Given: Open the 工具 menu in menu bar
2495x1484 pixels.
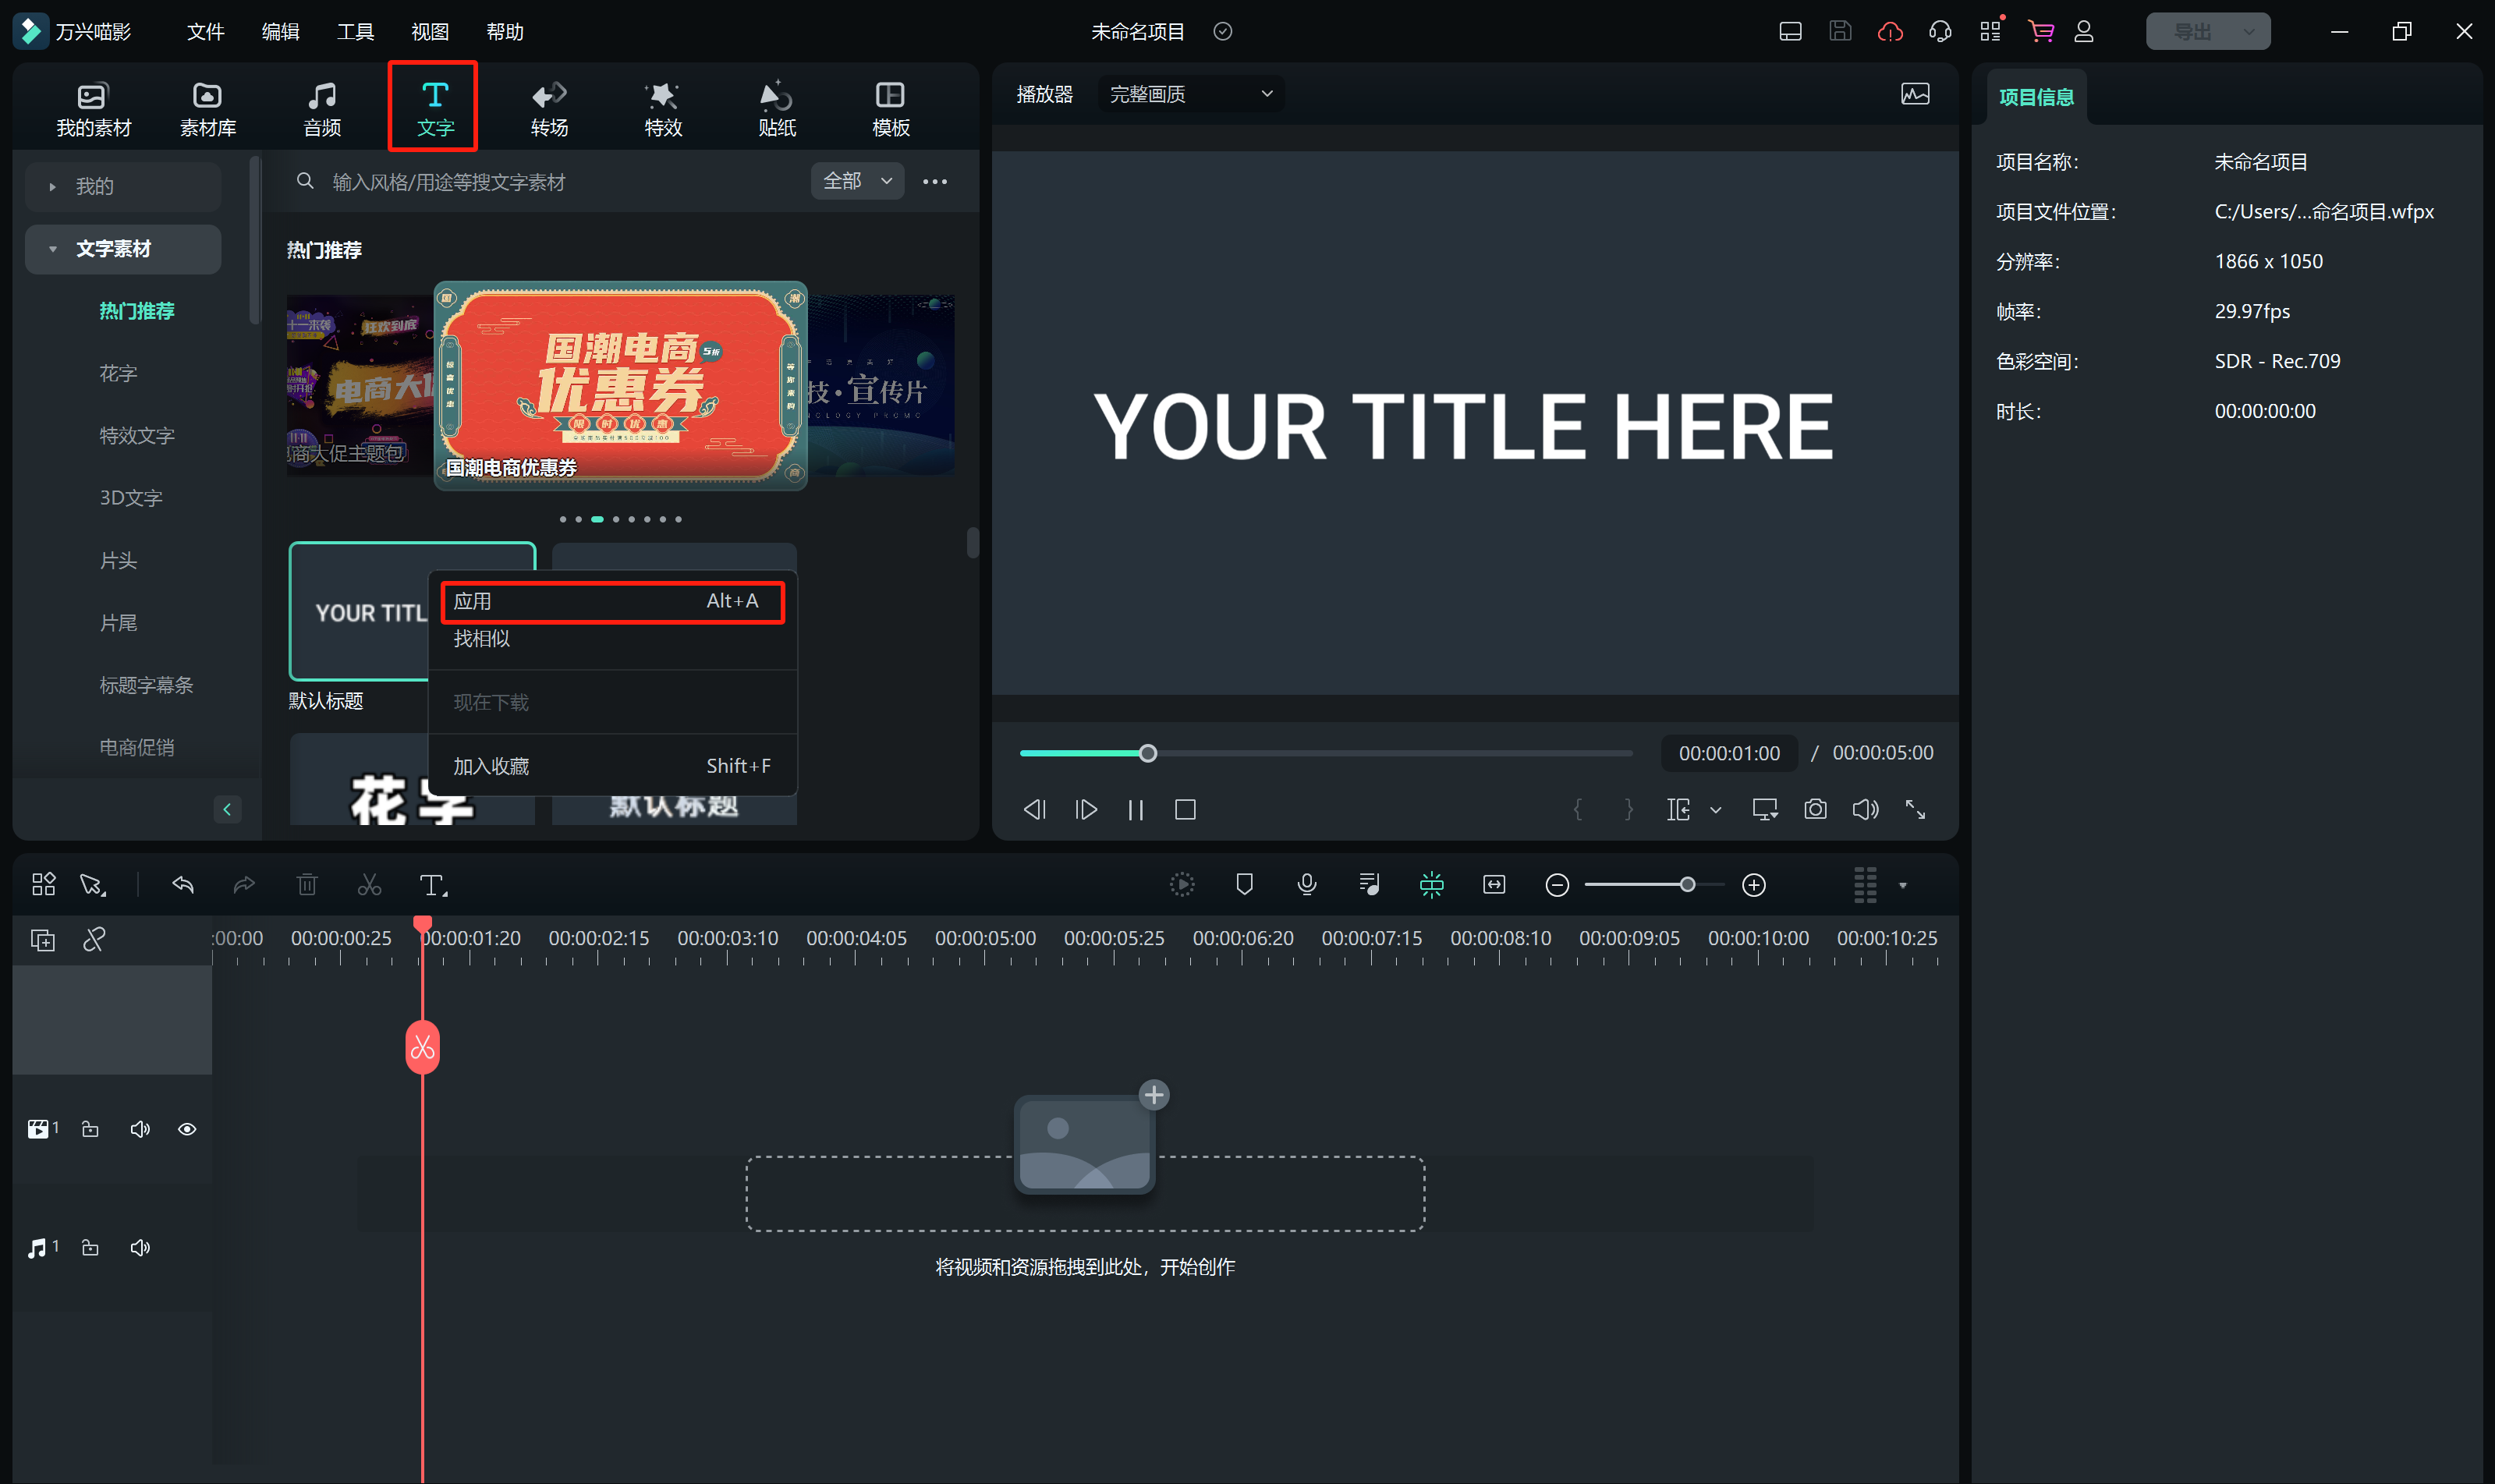Looking at the screenshot, I should [354, 32].
